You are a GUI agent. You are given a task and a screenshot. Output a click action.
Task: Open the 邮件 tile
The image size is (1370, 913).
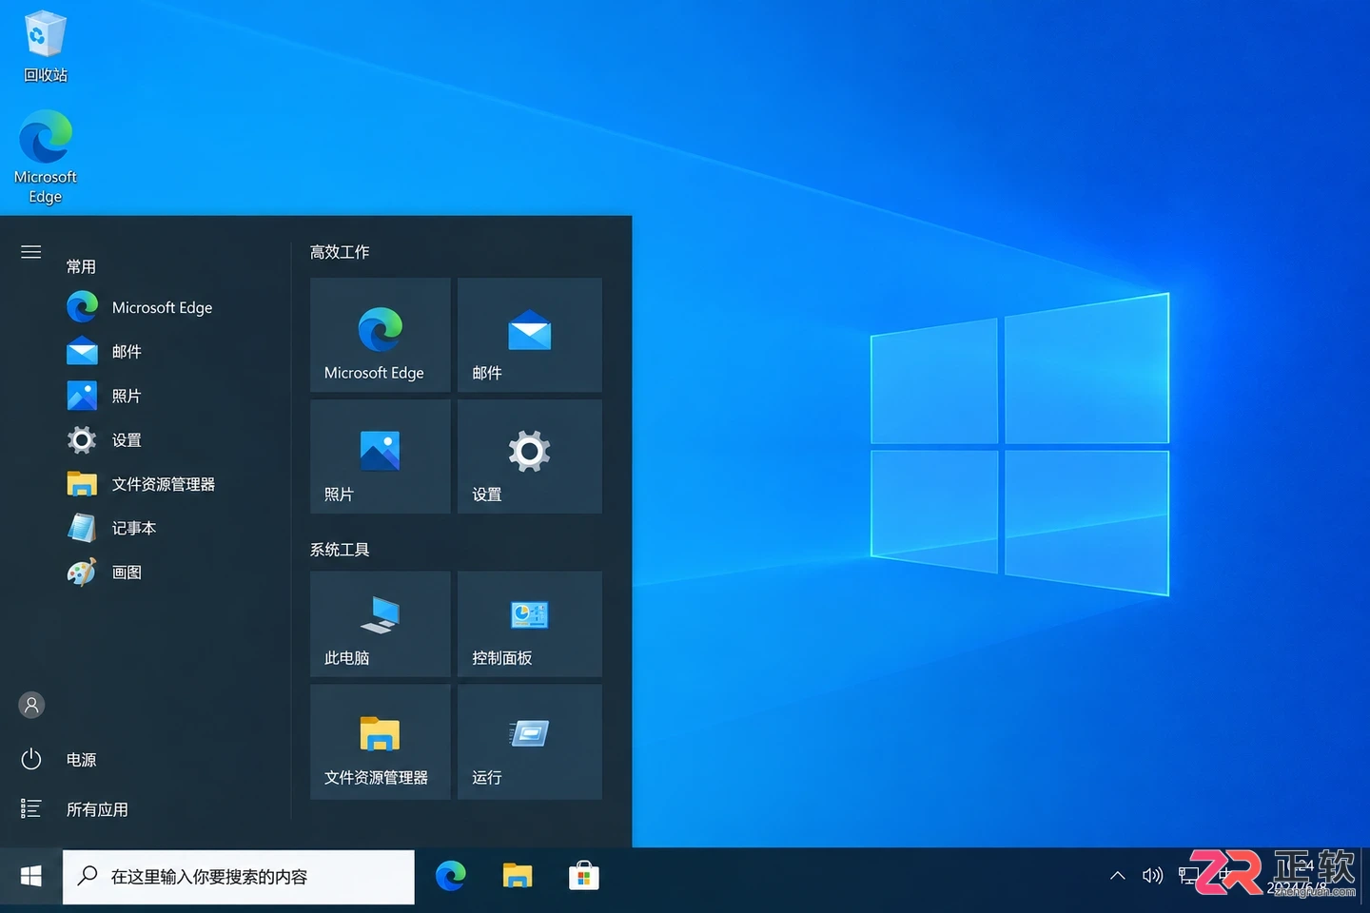pyautogui.click(x=530, y=335)
